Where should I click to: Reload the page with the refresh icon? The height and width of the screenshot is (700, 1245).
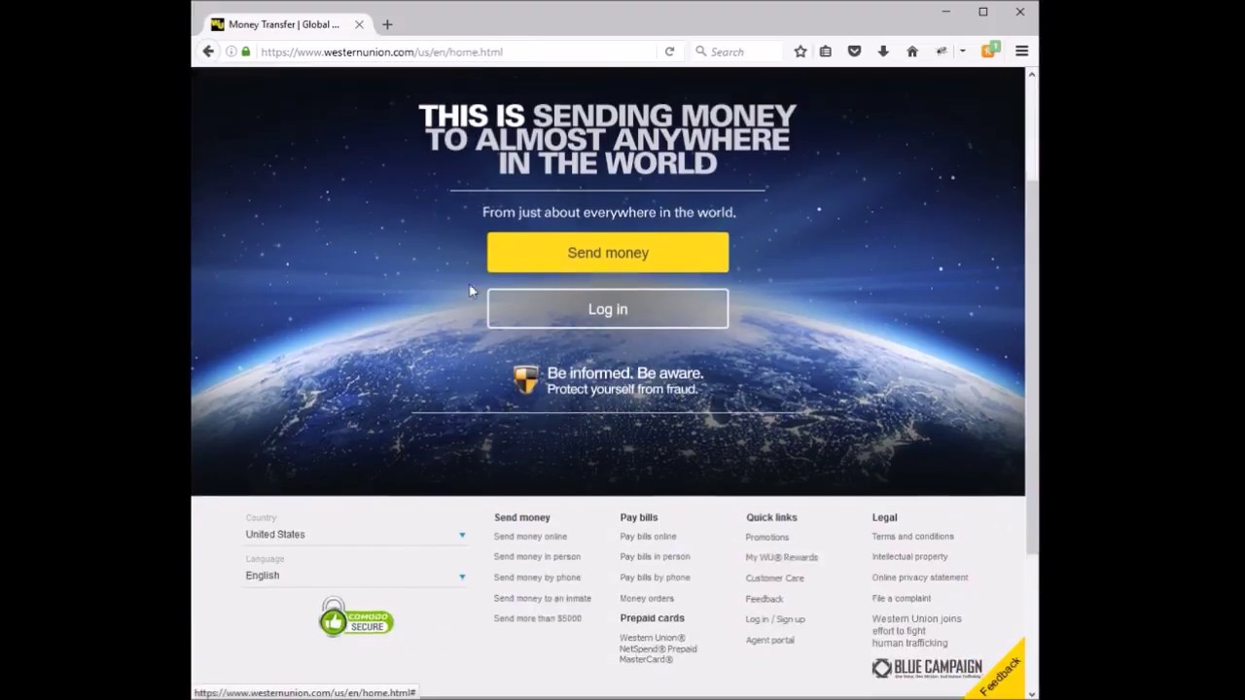point(669,52)
